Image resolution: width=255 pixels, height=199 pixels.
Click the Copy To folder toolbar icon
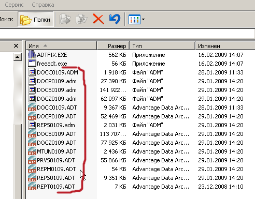pyautogui.click(x=81, y=19)
